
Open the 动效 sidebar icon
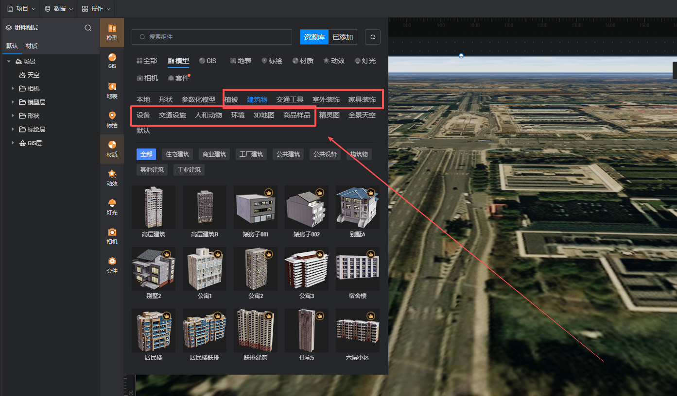(112, 178)
